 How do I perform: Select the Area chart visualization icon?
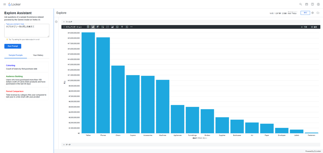(x=112, y=27)
